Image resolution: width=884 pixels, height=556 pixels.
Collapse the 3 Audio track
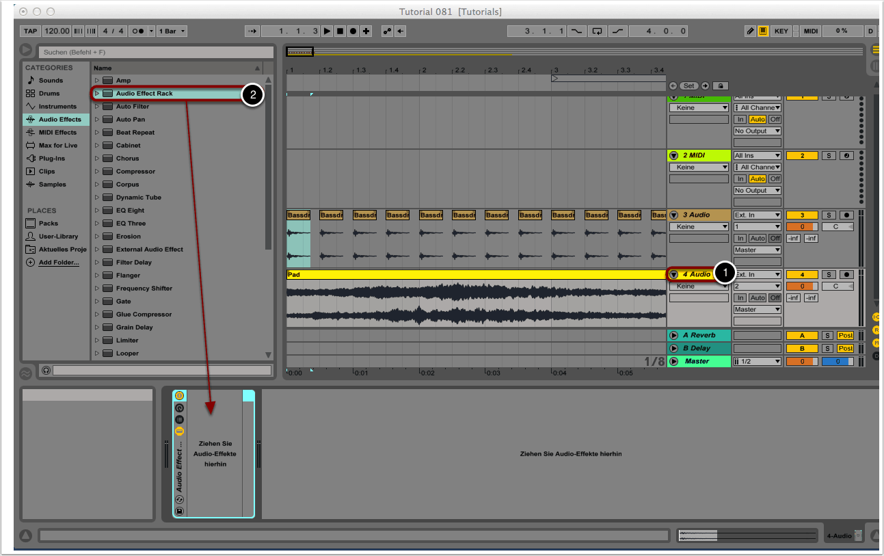(x=673, y=215)
